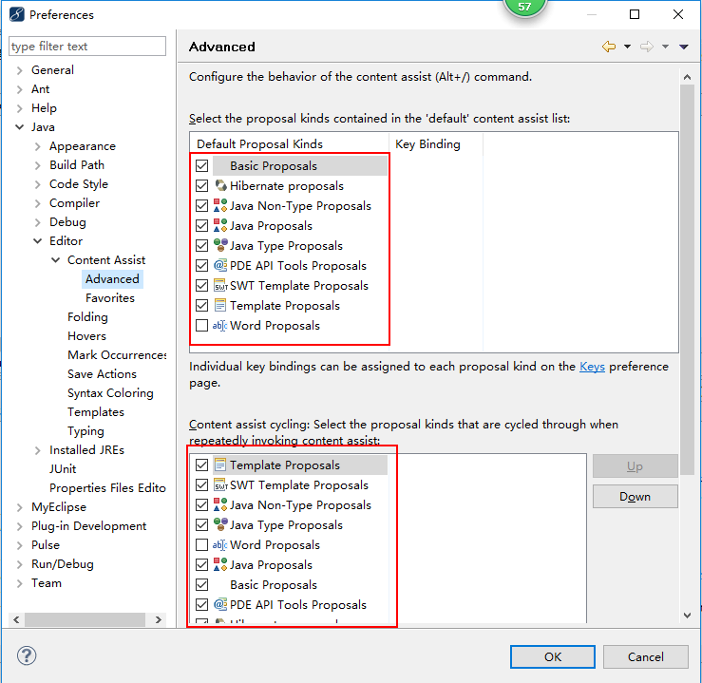The height and width of the screenshot is (683, 702).
Task: Click the tree horizontal scrollbar thumb
Action: point(85,620)
